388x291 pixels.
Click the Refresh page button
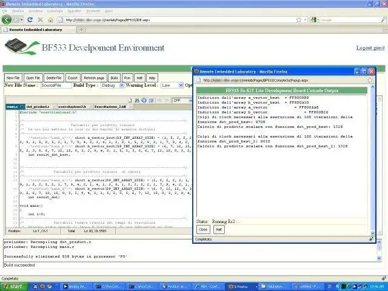94,78
